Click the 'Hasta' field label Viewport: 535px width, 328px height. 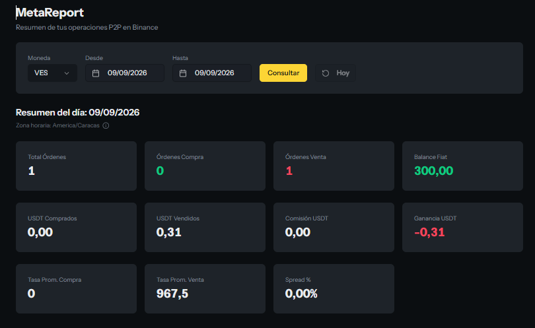[x=180, y=58]
